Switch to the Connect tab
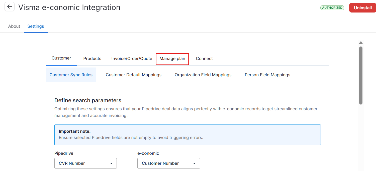The image size is (376, 171). pos(204,58)
